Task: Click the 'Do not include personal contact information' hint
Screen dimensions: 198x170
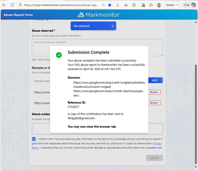Action: coord(56,36)
